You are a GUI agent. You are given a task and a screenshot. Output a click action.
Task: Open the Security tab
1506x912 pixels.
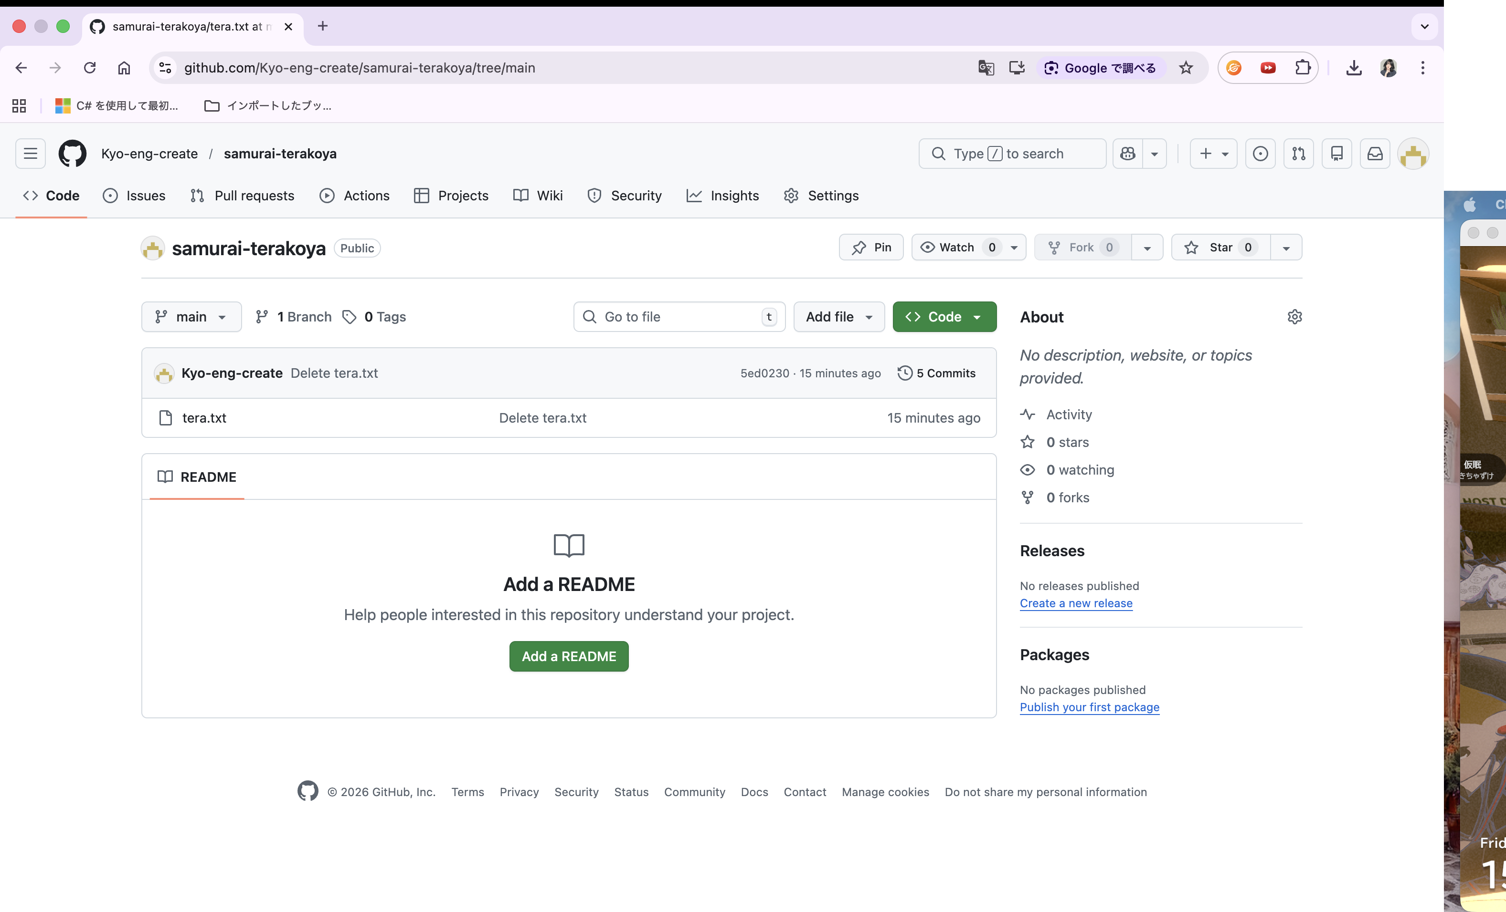coord(624,196)
